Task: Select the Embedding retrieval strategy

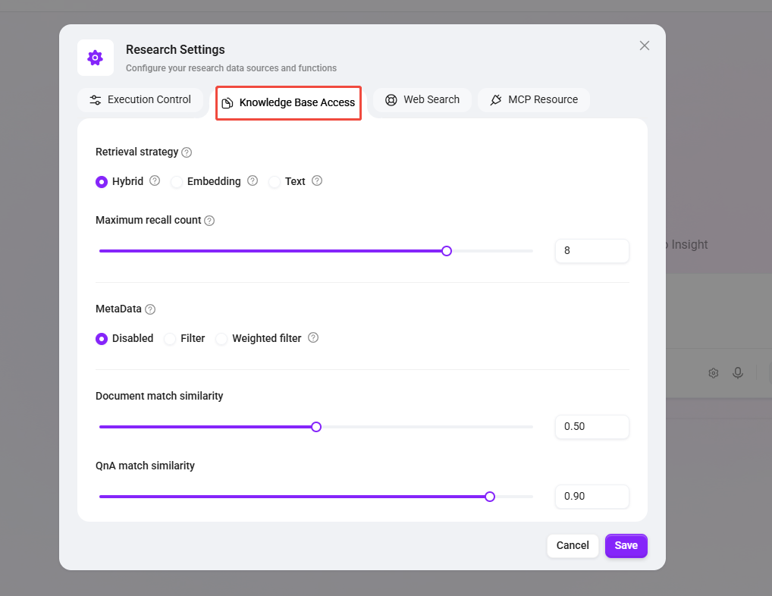Action: (x=177, y=182)
